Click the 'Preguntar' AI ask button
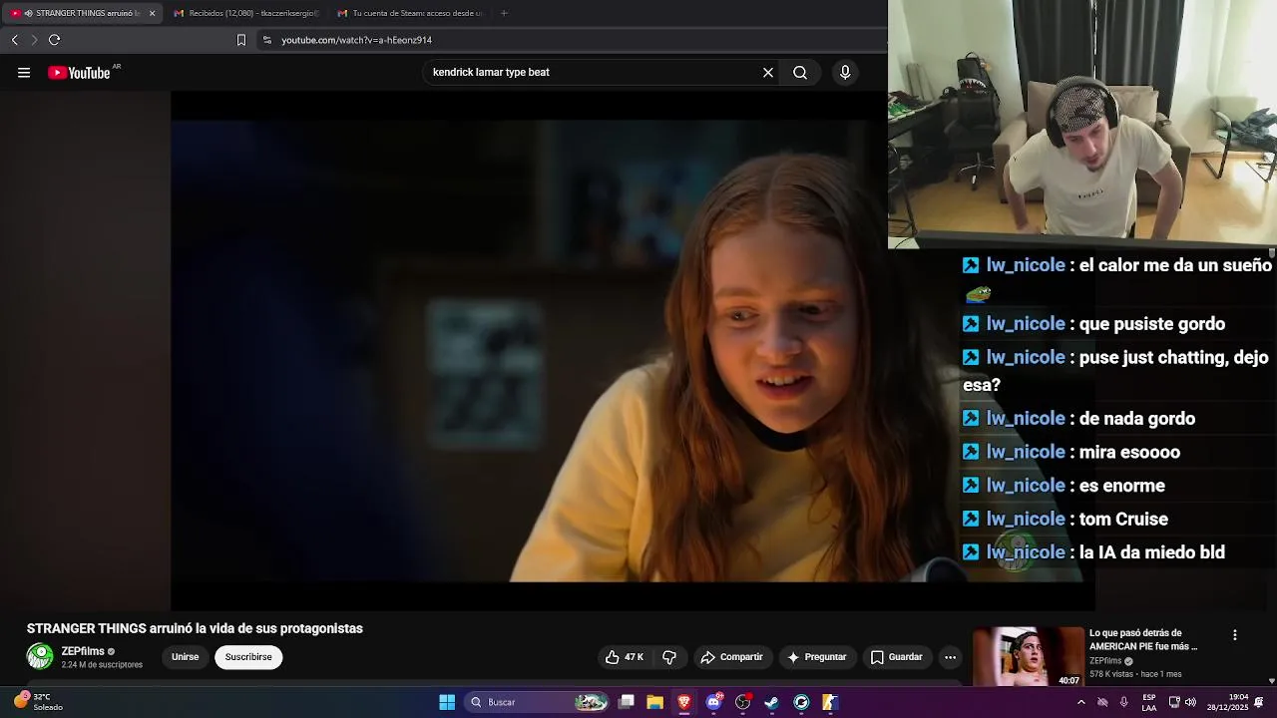This screenshot has height=718, width=1277. [817, 657]
